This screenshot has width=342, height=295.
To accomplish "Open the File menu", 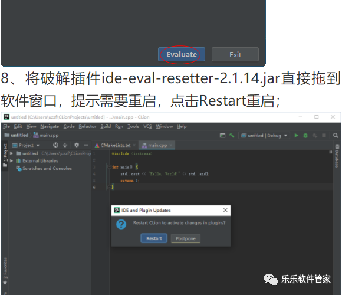I will coord(6,126).
